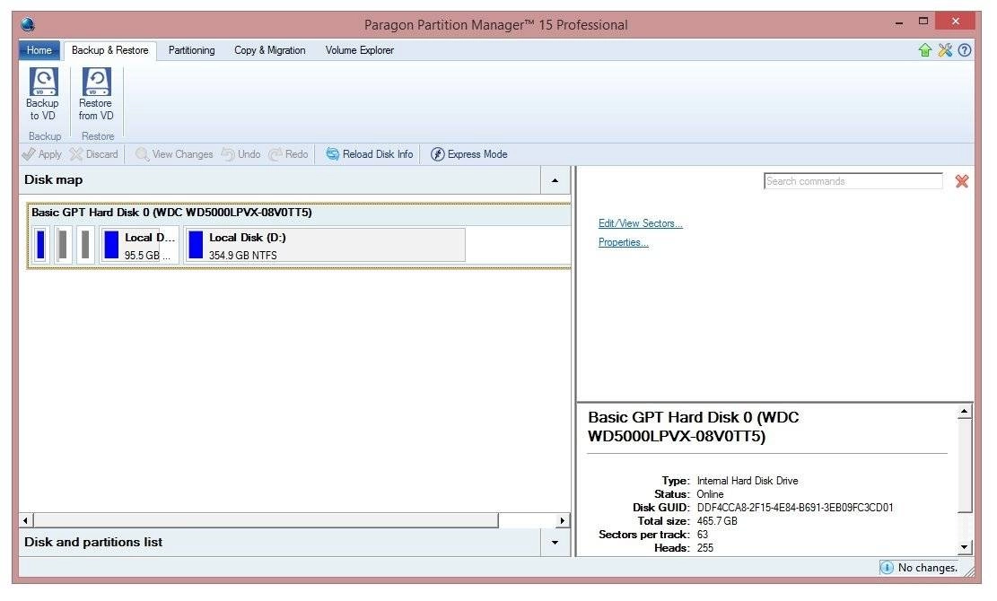The image size is (997, 601).
Task: Select the first small blue partition block
Action: pyautogui.click(x=40, y=245)
